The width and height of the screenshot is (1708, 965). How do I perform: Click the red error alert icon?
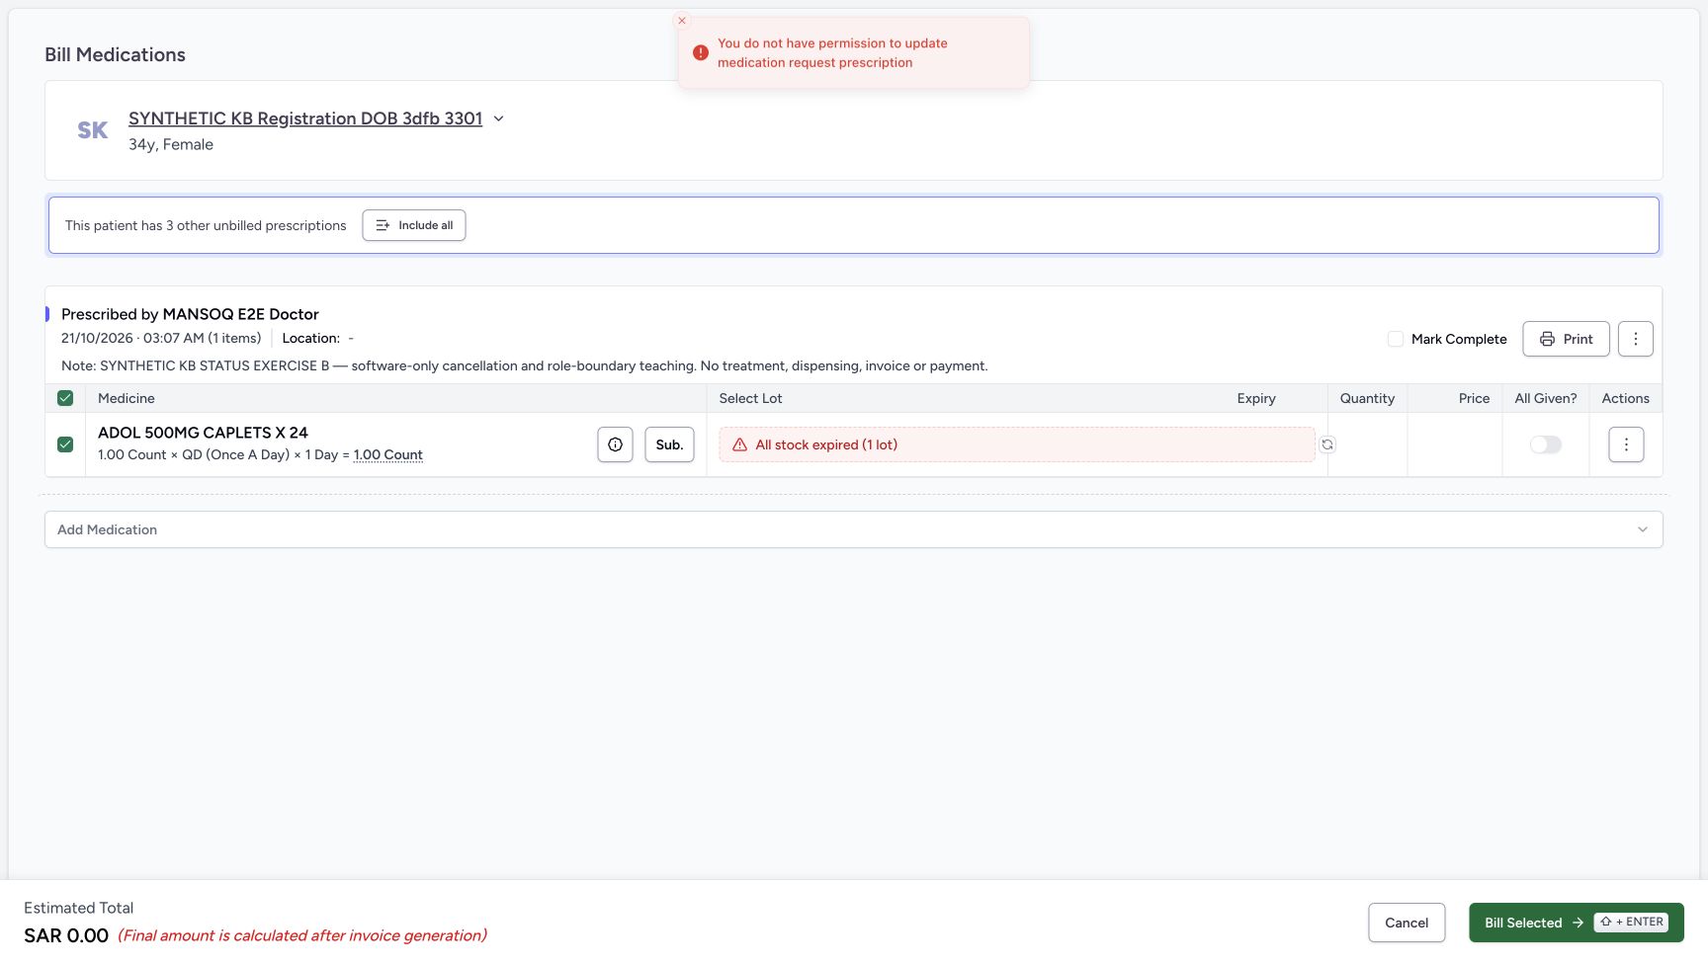[700, 53]
